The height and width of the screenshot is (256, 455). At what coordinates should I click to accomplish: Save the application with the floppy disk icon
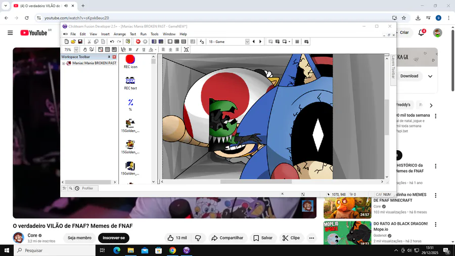click(x=80, y=42)
